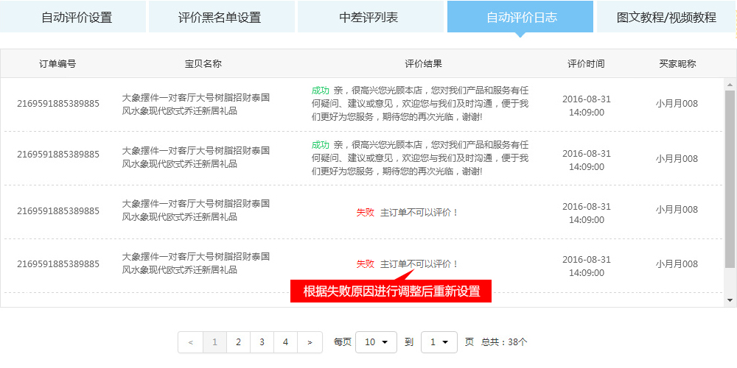Click the 评价时间 column header
Image resolution: width=737 pixels, height=368 pixels.
[x=586, y=64]
